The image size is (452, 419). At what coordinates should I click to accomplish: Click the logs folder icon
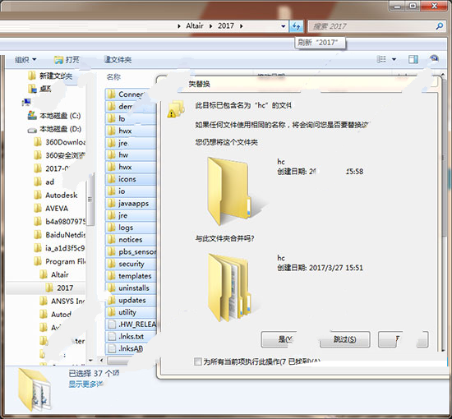(x=111, y=228)
